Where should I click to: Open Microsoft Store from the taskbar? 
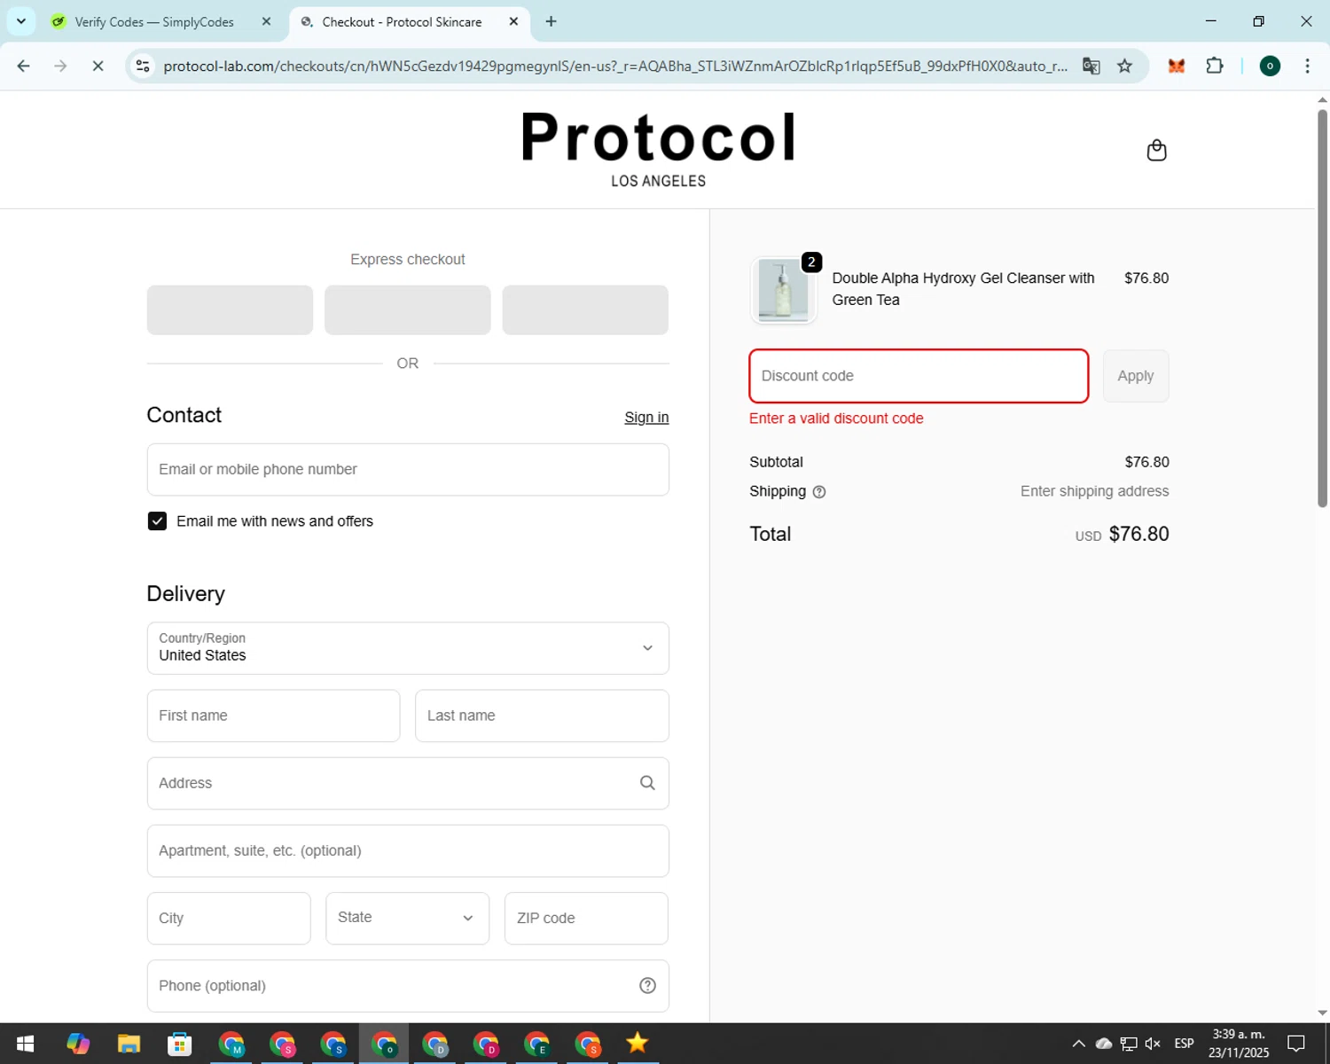[180, 1044]
